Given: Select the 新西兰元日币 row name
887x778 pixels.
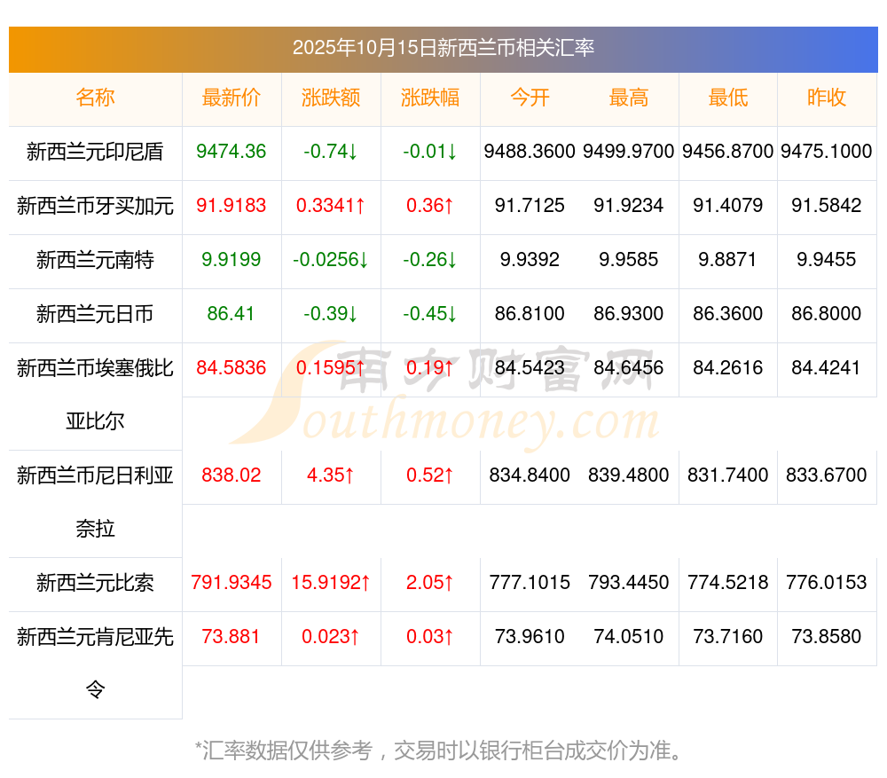Looking at the screenshot, I should pos(95,314).
